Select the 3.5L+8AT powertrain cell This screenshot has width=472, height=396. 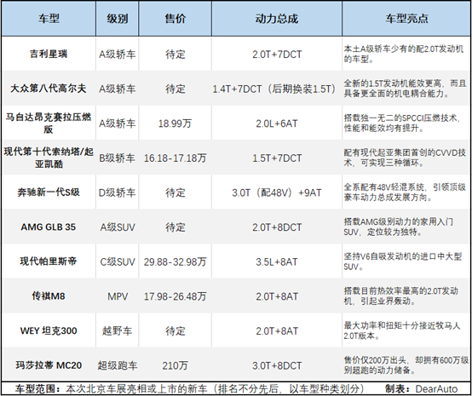[277, 261]
